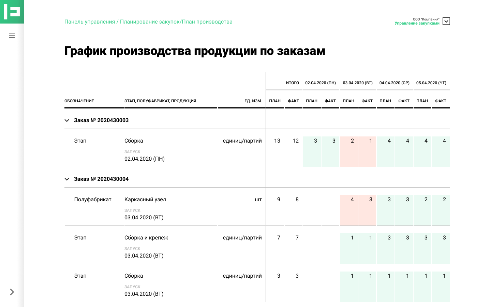
Task: Collapse order № 2020430003 group
Action: [x=67, y=120]
